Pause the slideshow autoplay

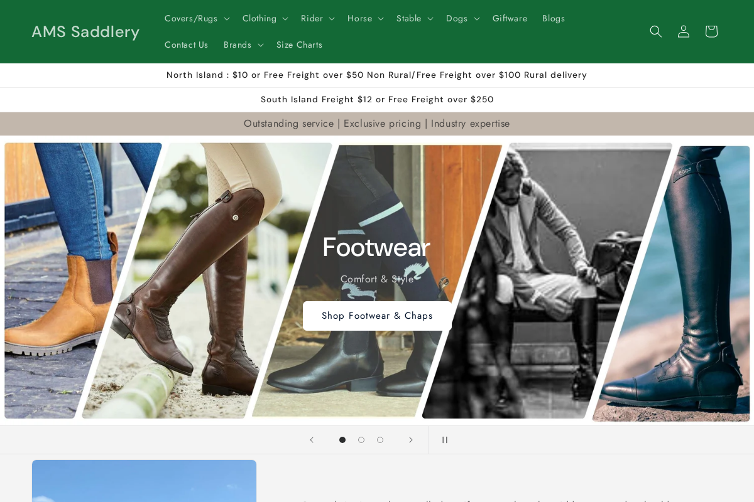point(445,440)
